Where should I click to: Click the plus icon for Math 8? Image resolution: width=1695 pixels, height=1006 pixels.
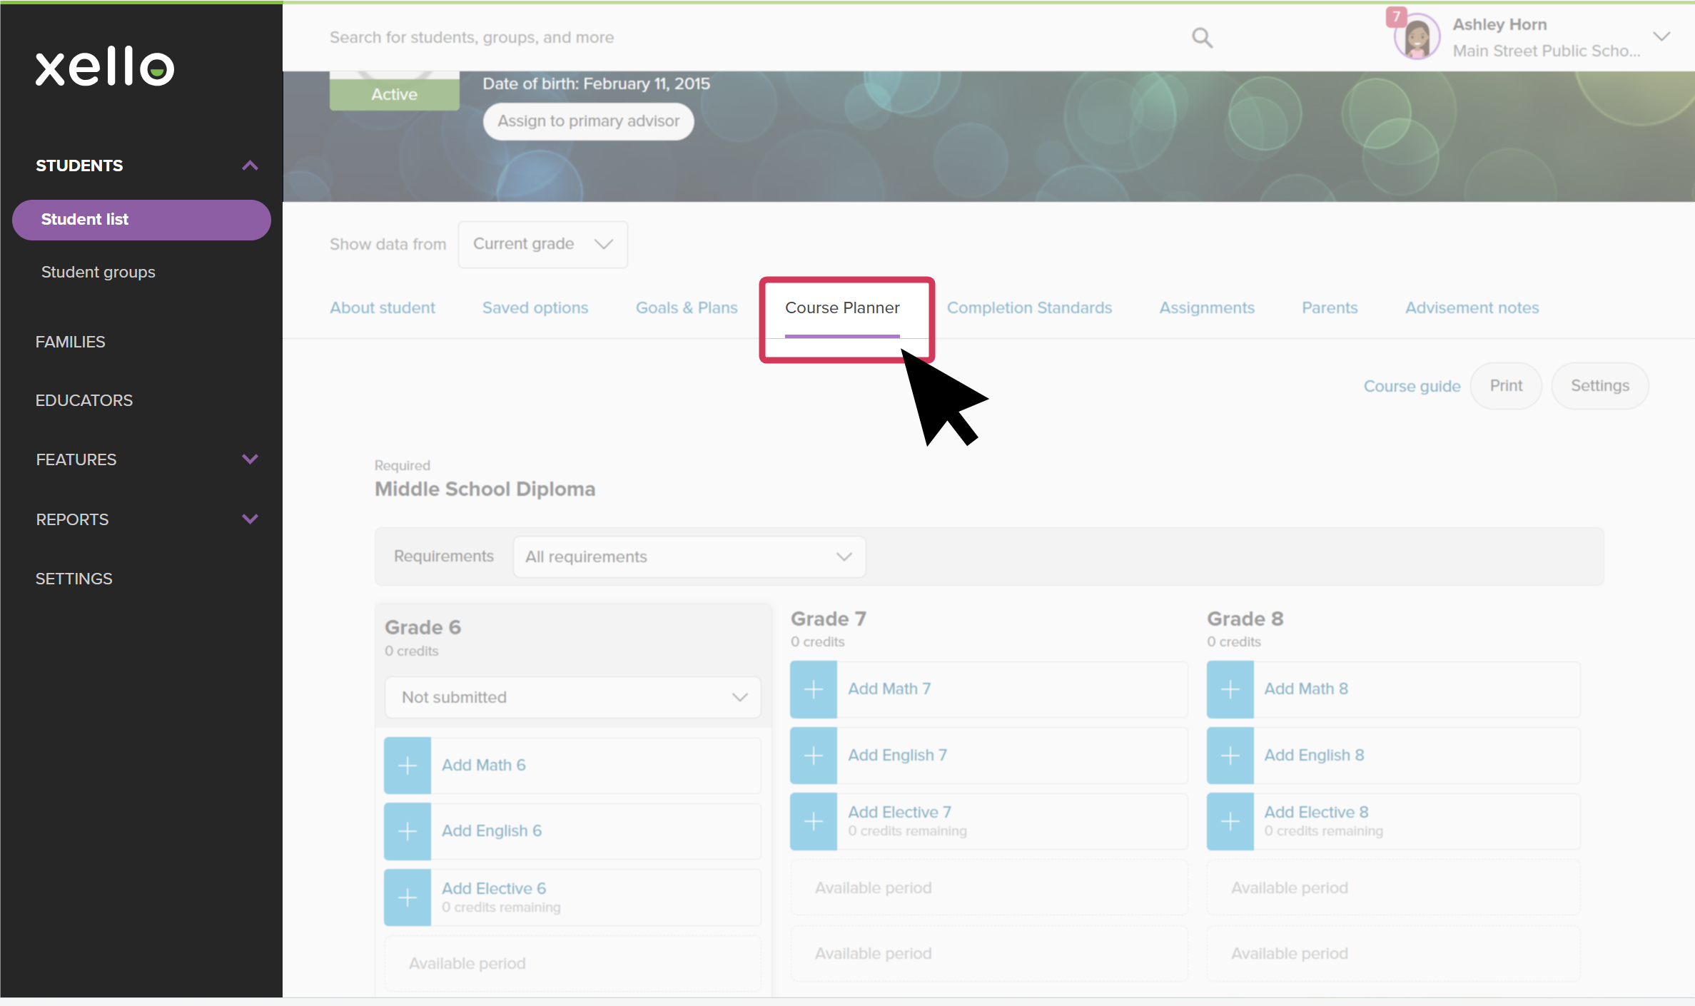pos(1230,689)
